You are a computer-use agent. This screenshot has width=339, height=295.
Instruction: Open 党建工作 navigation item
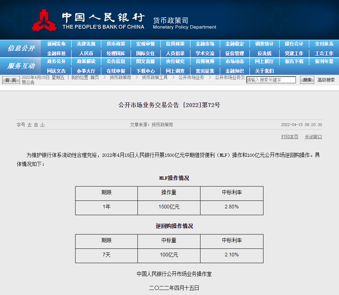(294, 53)
